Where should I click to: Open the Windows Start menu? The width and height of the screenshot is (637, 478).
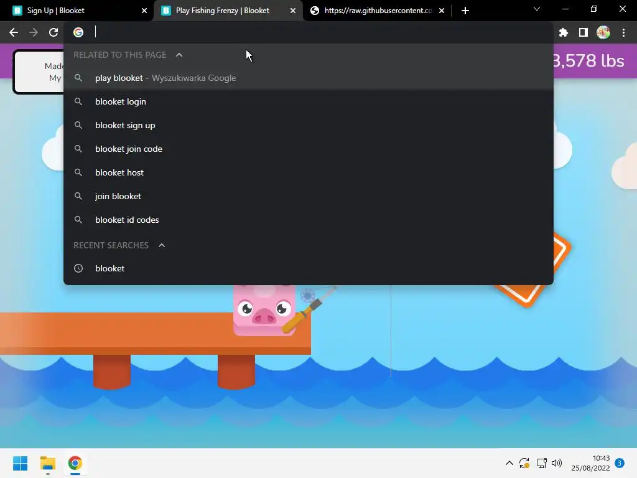tap(20, 463)
